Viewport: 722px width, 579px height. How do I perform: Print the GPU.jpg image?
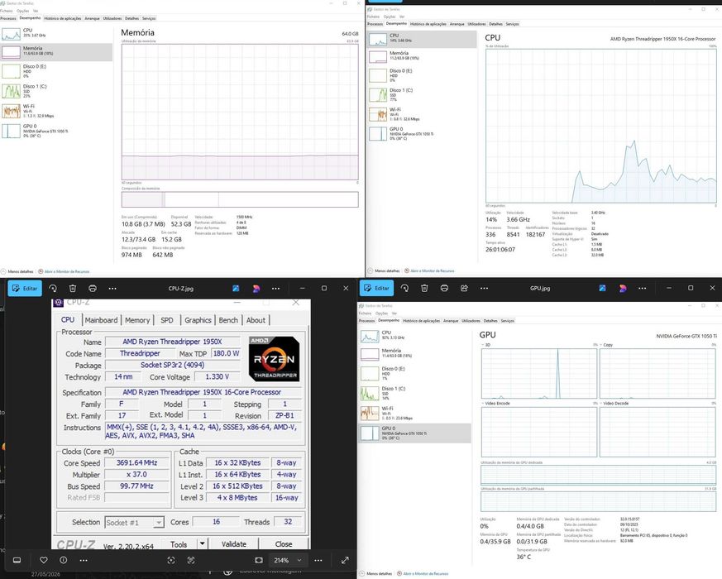pyautogui.click(x=444, y=288)
